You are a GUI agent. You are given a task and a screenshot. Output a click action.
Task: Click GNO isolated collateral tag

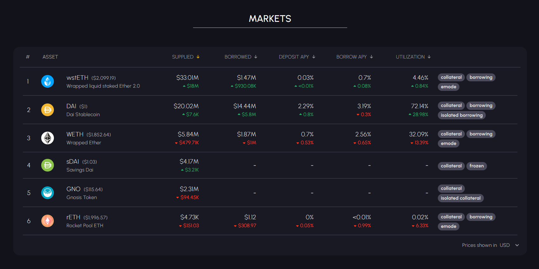pos(461,198)
